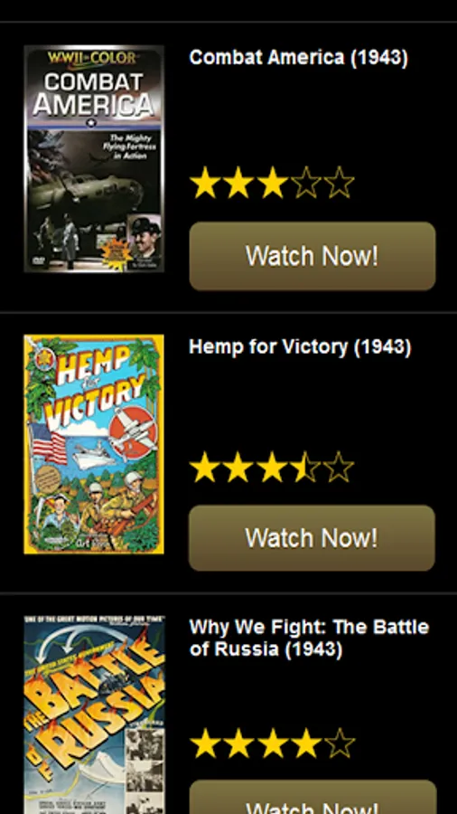Click third star of Combat America rating
The image size is (457, 814).
(272, 182)
